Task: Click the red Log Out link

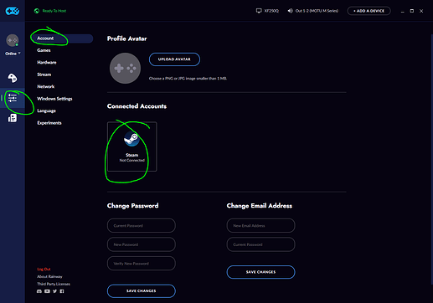Action: 44,270
